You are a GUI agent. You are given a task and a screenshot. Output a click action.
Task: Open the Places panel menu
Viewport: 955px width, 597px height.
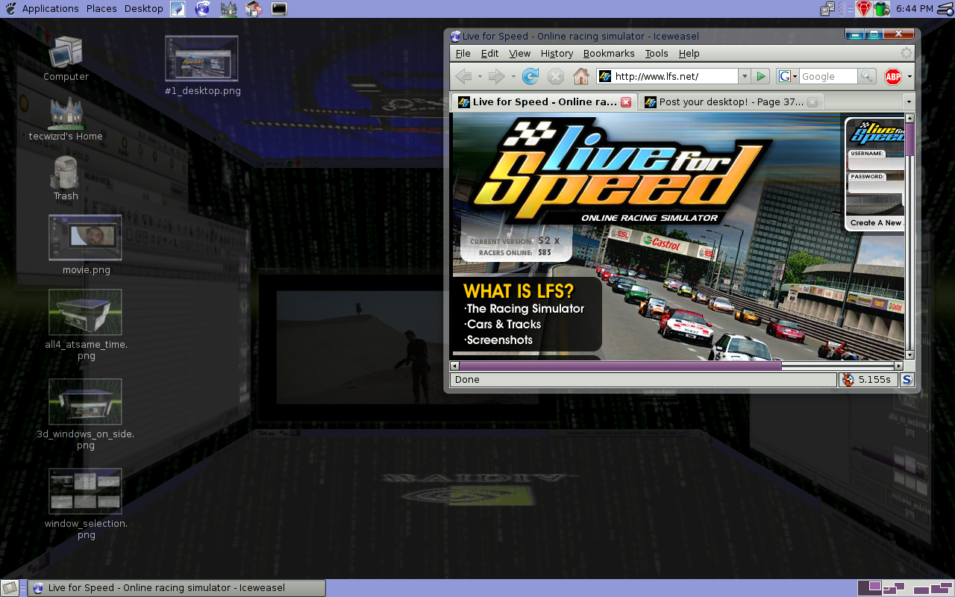click(101, 9)
